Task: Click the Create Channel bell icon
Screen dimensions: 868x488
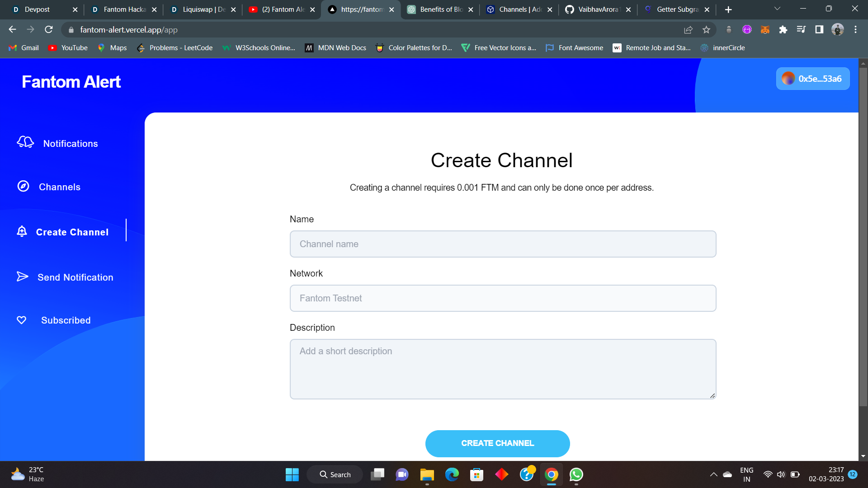Action: click(x=22, y=231)
